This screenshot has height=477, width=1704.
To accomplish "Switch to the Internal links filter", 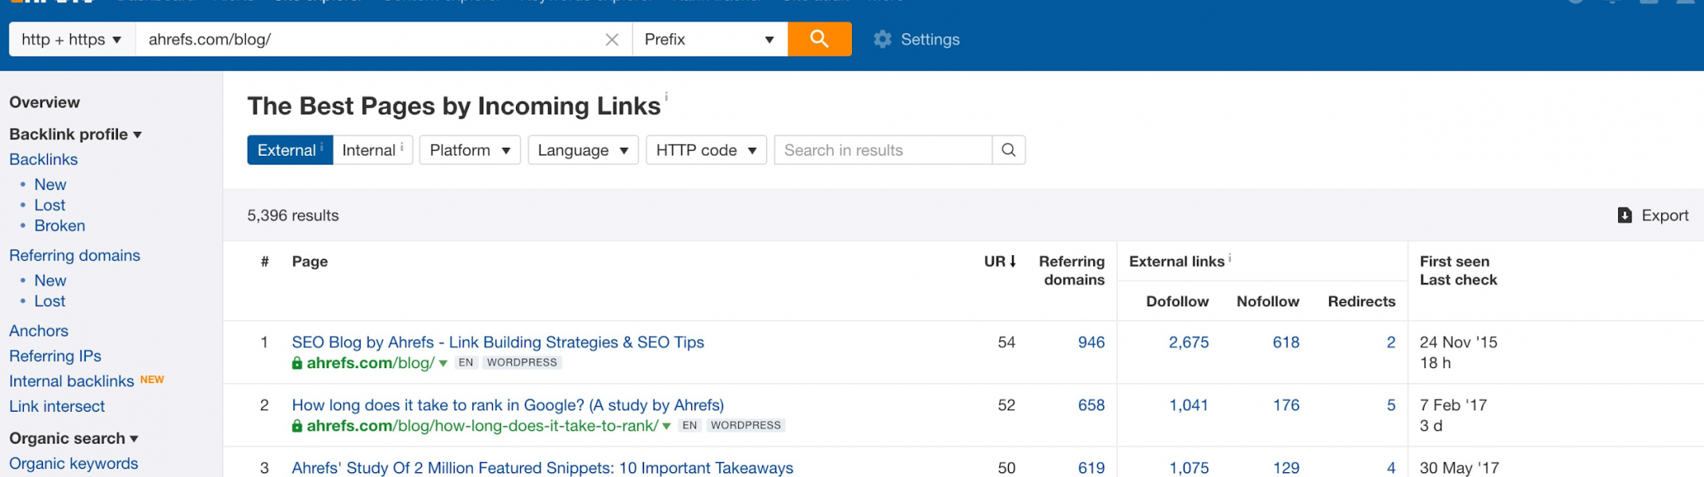I will (373, 150).
